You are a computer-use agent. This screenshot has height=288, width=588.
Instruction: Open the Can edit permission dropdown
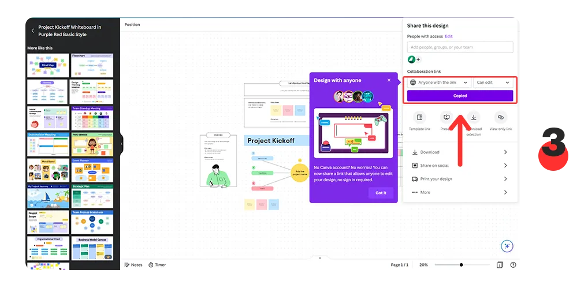493,83
